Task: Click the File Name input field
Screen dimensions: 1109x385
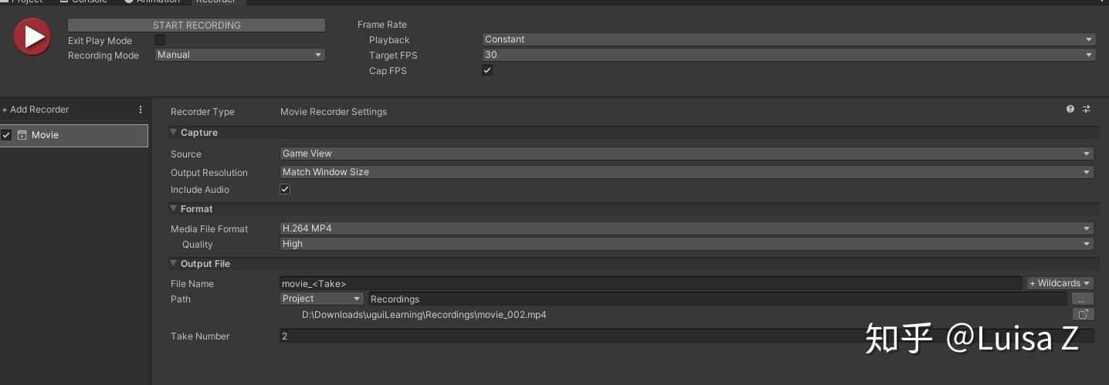Action: click(x=650, y=284)
